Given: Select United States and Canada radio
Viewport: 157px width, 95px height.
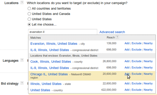Looking at the screenshot, I should [x=29, y=14].
